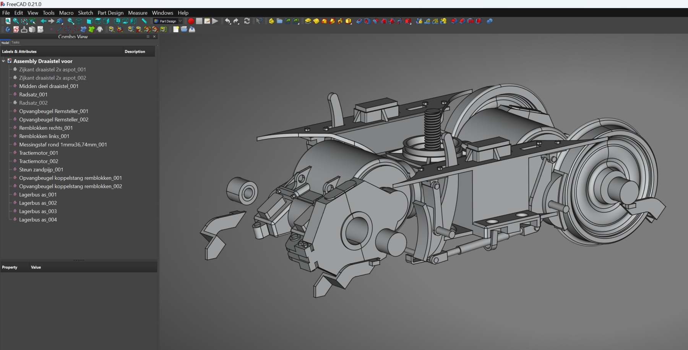Collapse the Assembly Draaistel voor tree
688x350 pixels.
point(3,61)
